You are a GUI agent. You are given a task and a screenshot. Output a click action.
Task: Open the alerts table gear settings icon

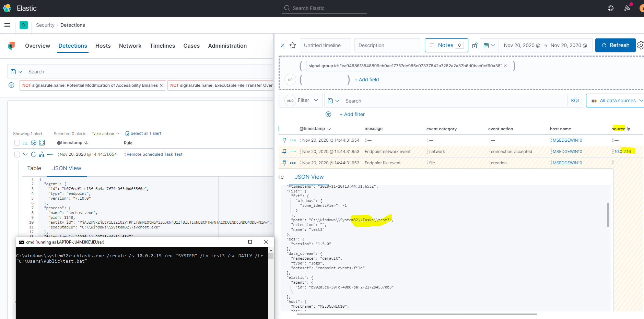tap(33, 143)
